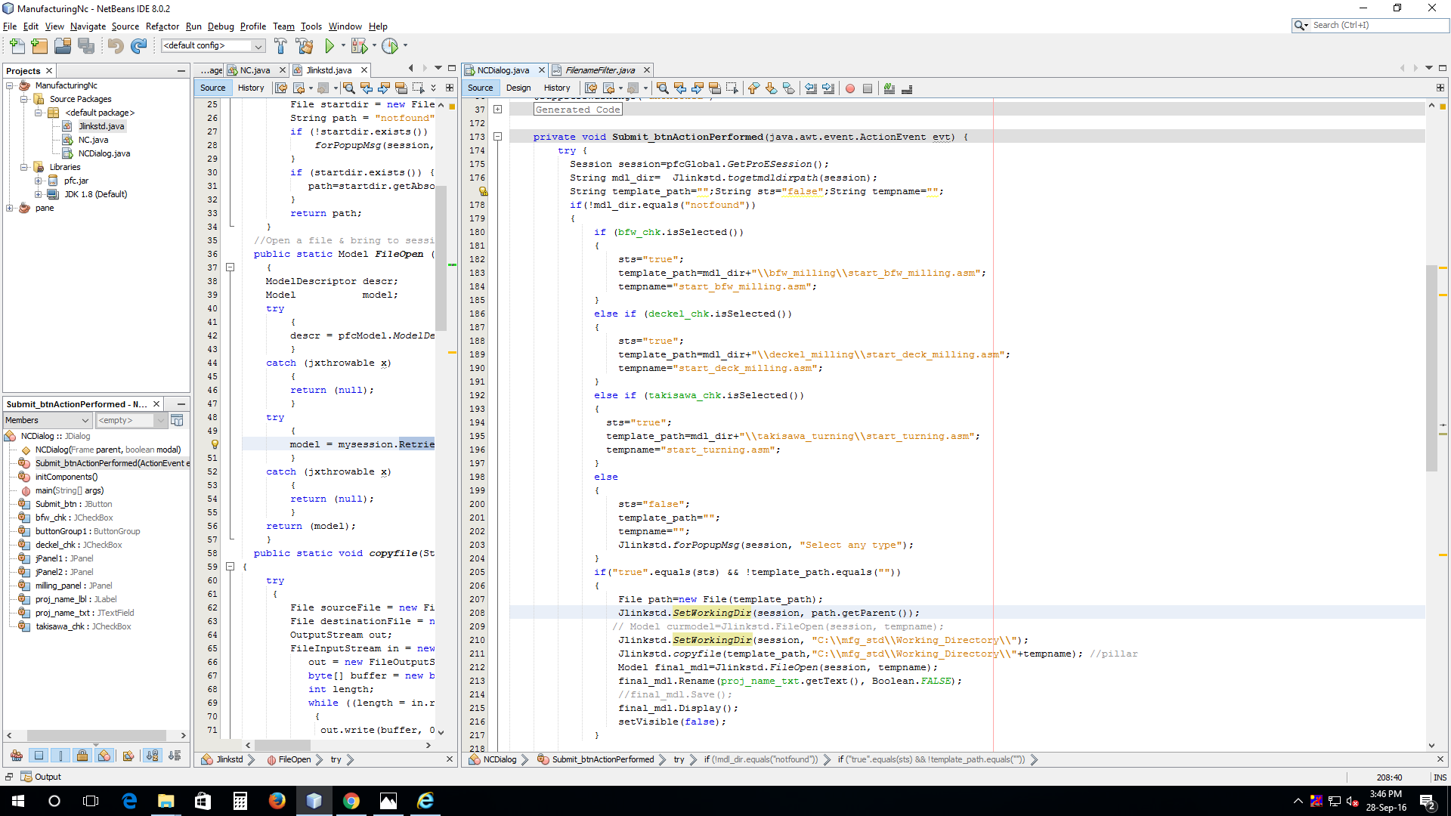Run the project with green play icon
The height and width of the screenshot is (816, 1451).
point(329,46)
